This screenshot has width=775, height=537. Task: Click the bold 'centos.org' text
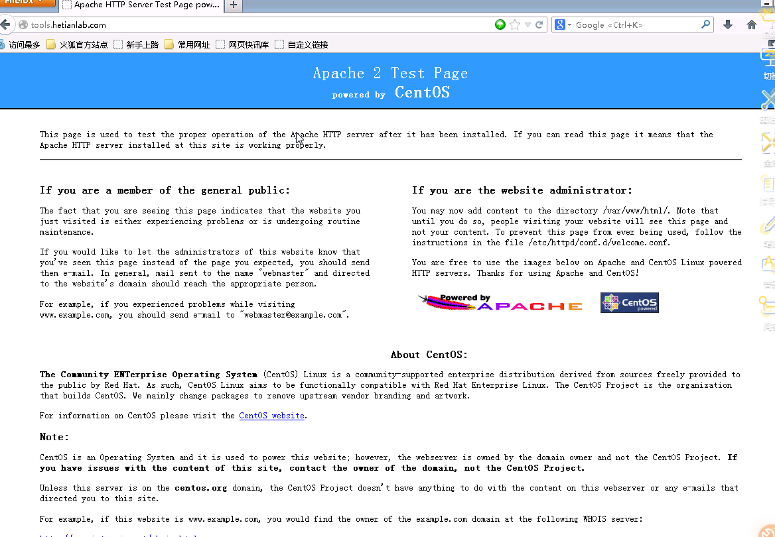(200, 488)
